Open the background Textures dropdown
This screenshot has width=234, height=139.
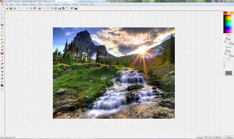[x=231, y=55]
